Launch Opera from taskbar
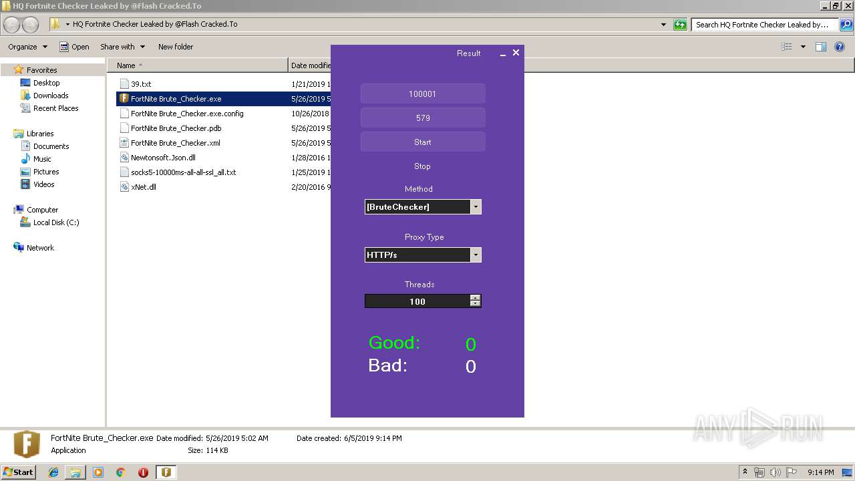The width and height of the screenshot is (855, 481). click(143, 472)
